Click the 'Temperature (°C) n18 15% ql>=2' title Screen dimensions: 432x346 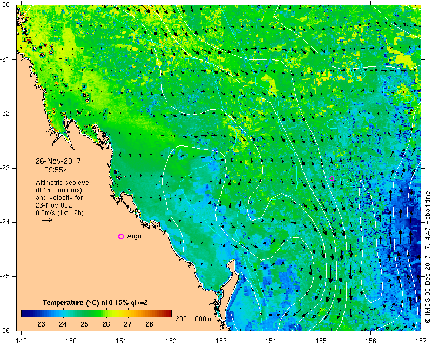pyautogui.click(x=95, y=302)
